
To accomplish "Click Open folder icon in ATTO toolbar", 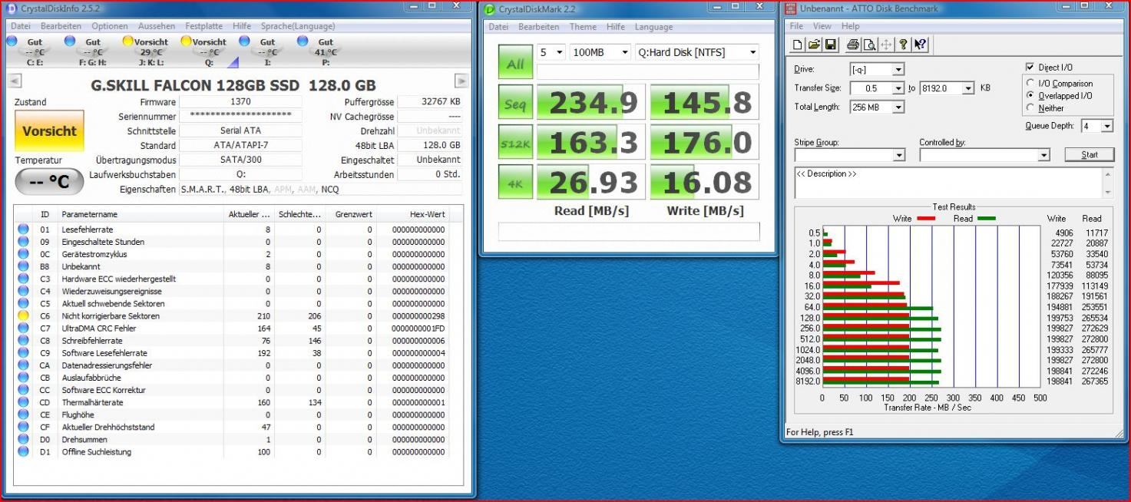I will 814,45.
